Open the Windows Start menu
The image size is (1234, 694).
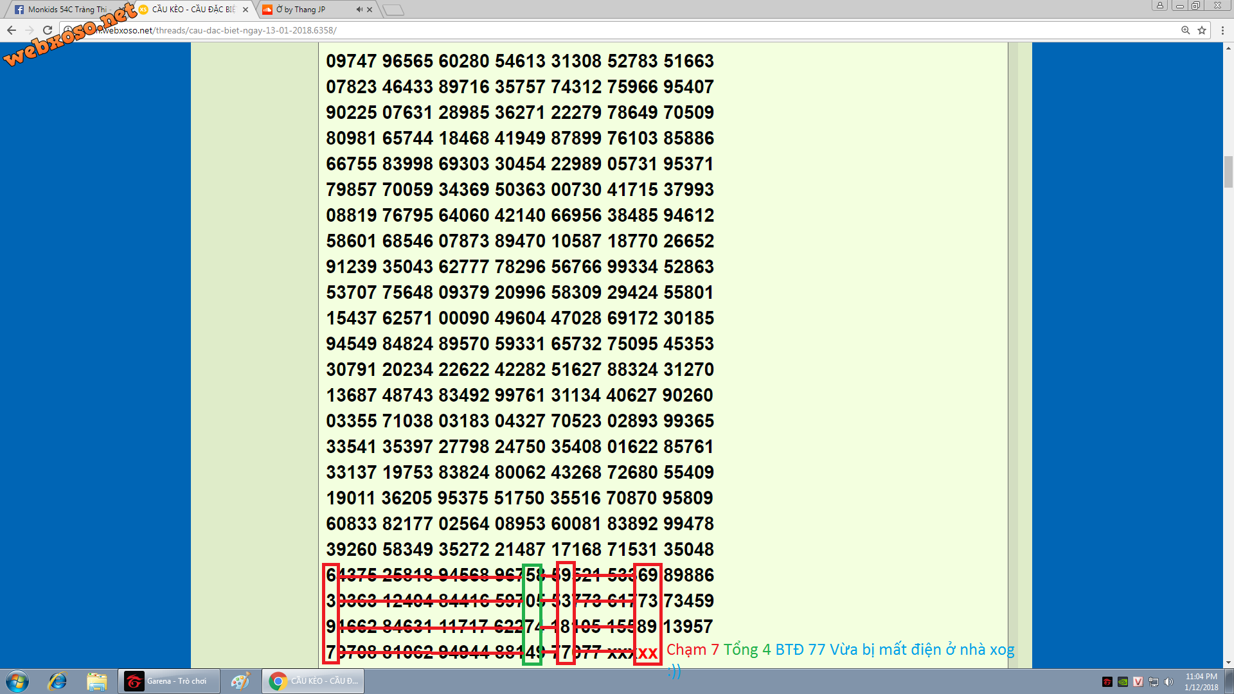(17, 681)
